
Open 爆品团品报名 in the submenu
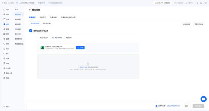click(19, 44)
